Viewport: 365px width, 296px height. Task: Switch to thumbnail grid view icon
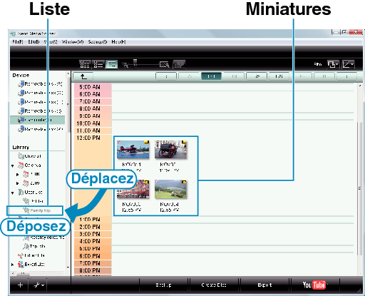(85, 64)
